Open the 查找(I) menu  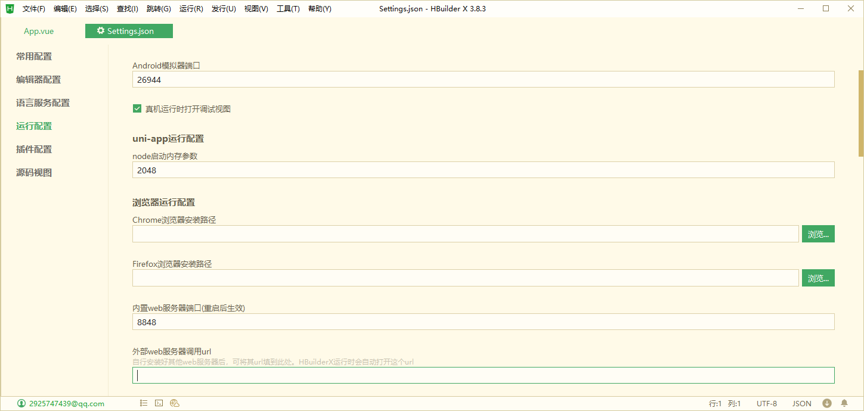coord(128,9)
